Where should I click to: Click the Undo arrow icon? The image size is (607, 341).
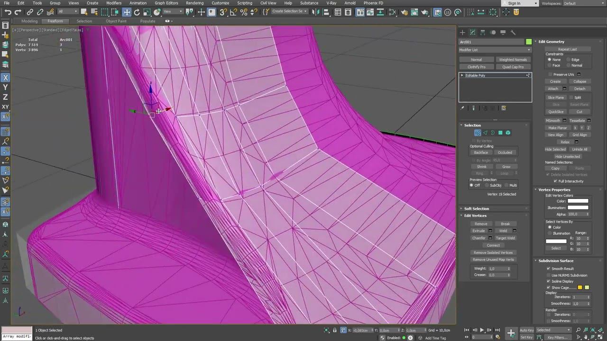[x=8, y=12]
